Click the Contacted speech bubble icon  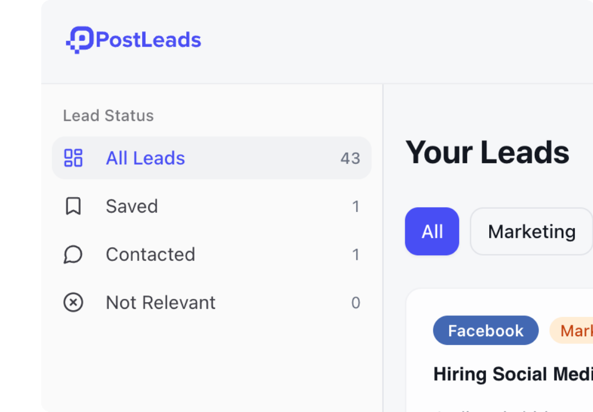tap(73, 255)
